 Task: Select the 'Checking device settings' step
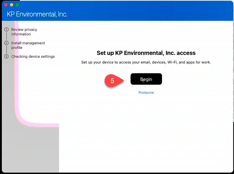coord(33,57)
